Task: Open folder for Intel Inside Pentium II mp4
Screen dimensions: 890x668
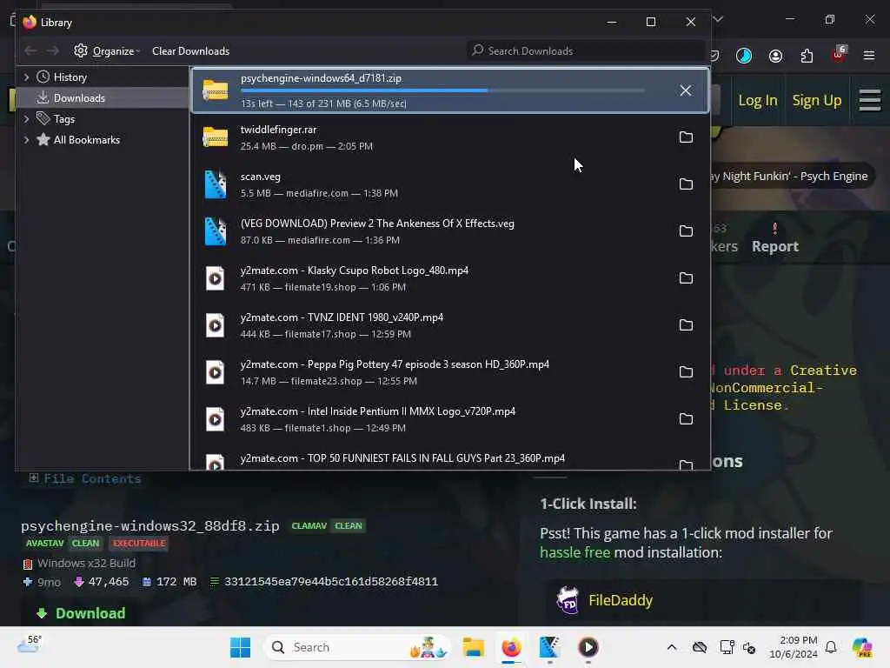Action: 686,418
